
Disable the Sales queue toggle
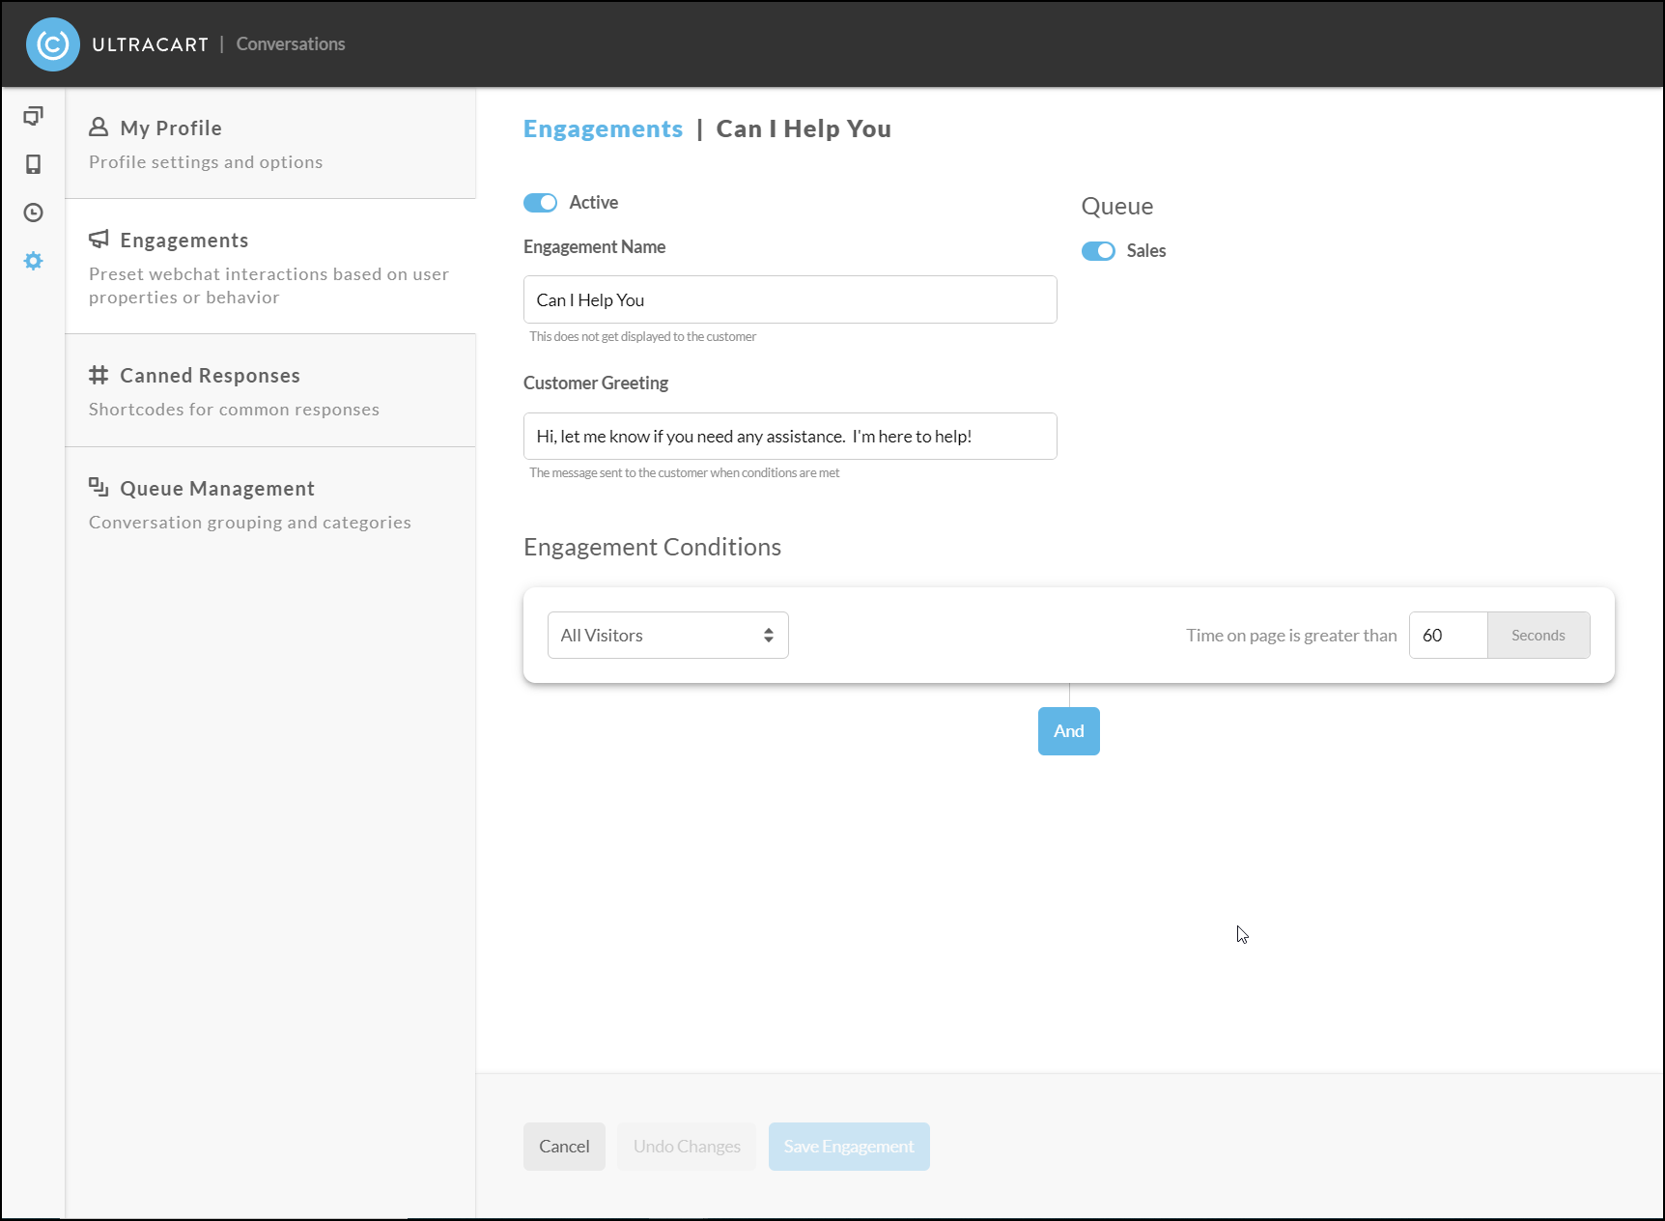1098,251
